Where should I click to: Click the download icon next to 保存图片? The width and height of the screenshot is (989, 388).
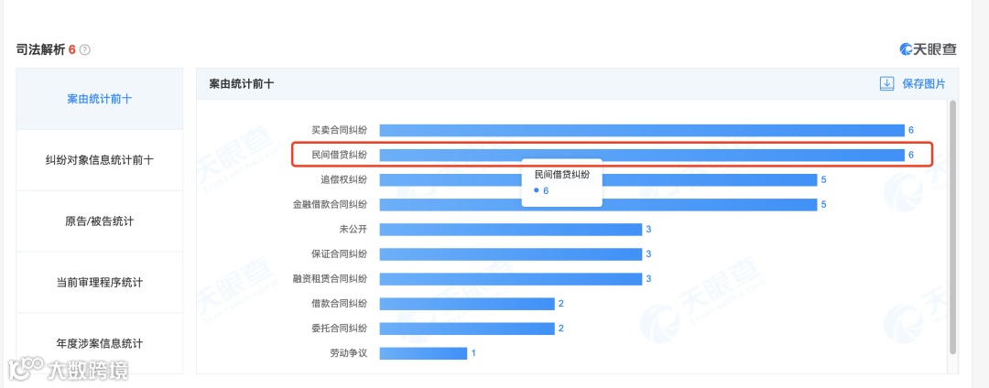(x=887, y=84)
